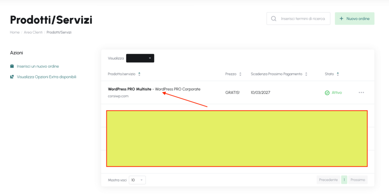Click the Stato column header
Viewport: 389px width, 194px height.
pyautogui.click(x=329, y=74)
